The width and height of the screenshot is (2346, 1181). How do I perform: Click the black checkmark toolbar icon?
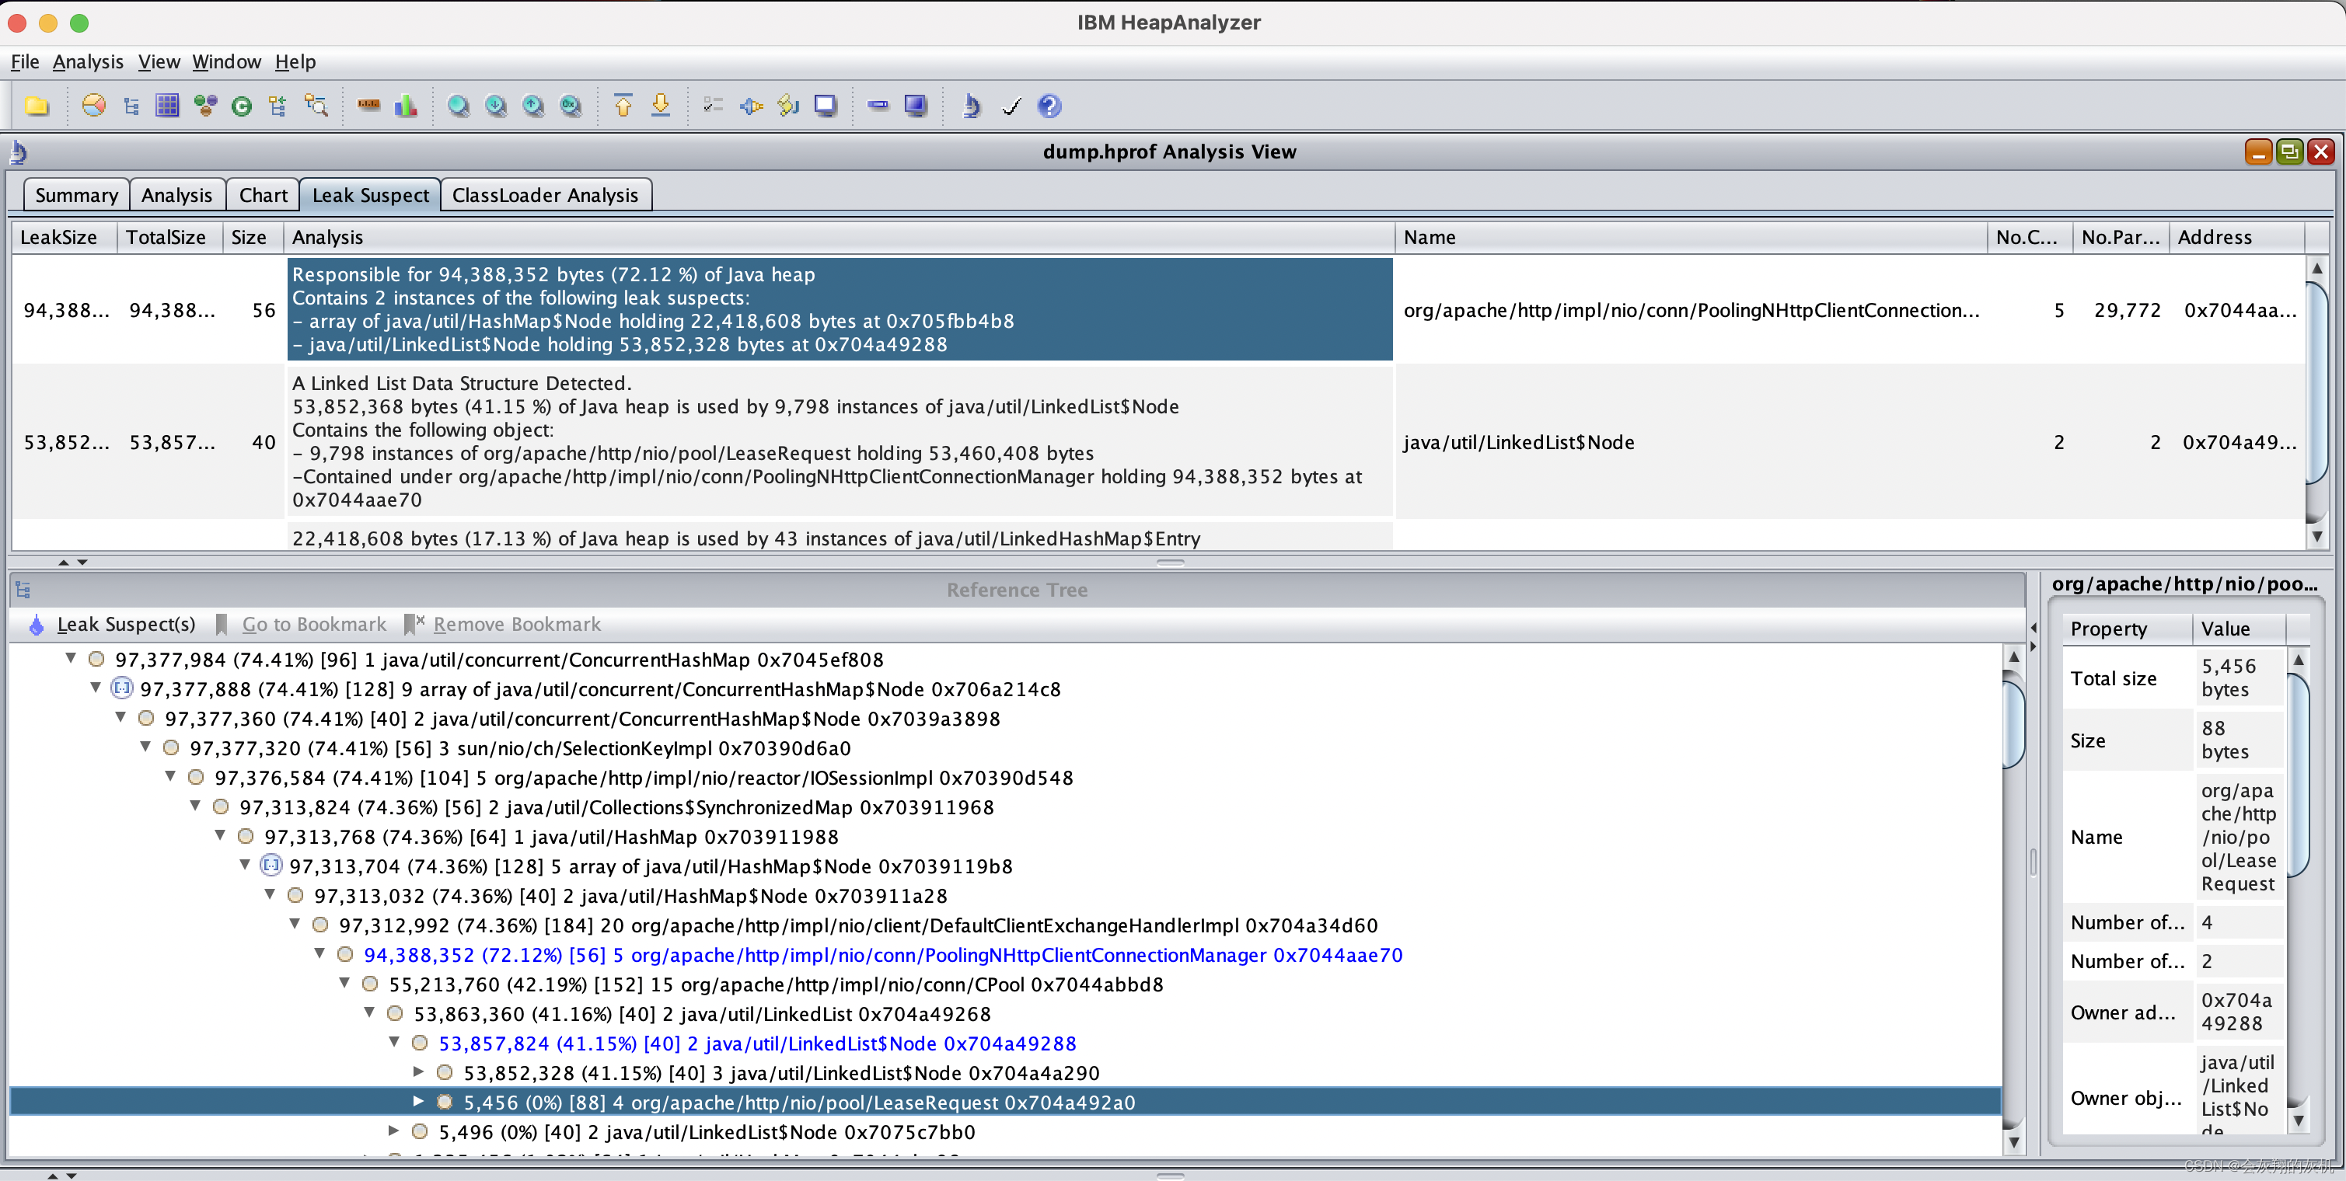point(1011,106)
